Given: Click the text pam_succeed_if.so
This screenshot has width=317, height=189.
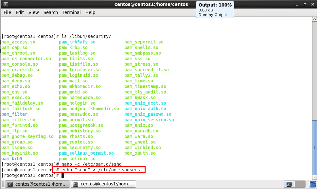Looking at the screenshot, I should point(146,70).
